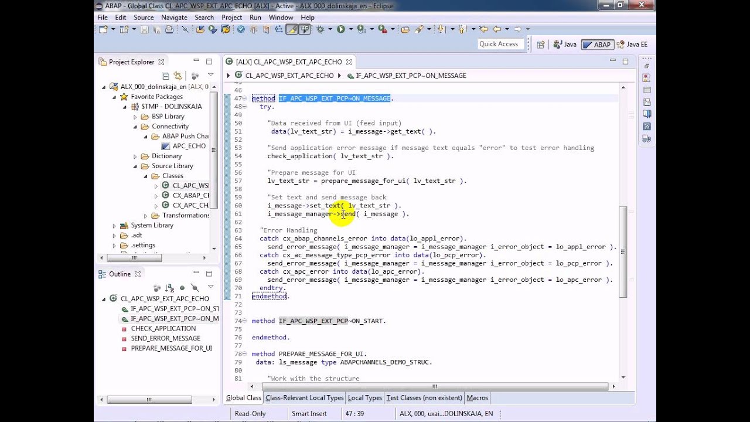Switch to Class-Relevant Local Types tab

304,397
